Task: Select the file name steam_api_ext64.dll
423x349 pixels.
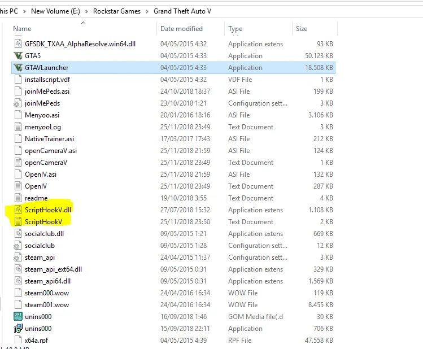Action: point(54,269)
